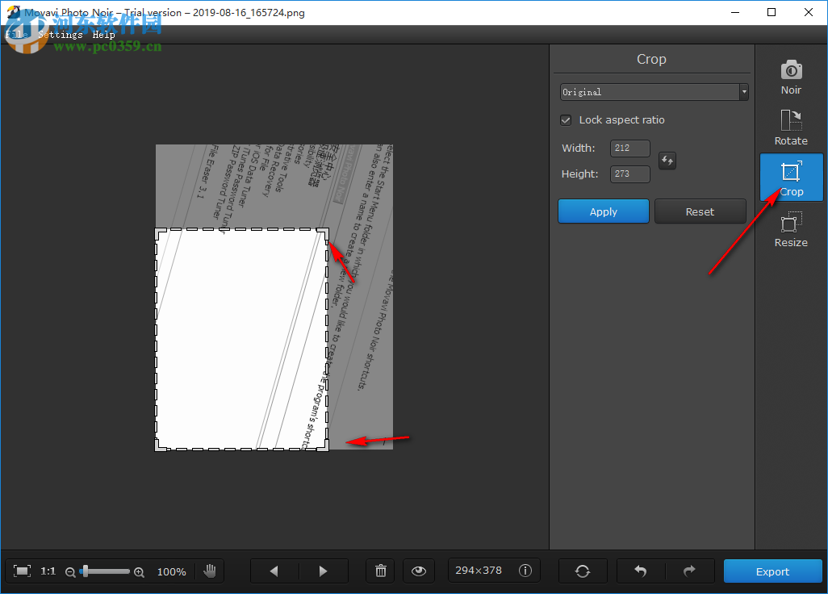Select the Noir tool
This screenshot has height=594, width=828.
pyautogui.click(x=790, y=77)
